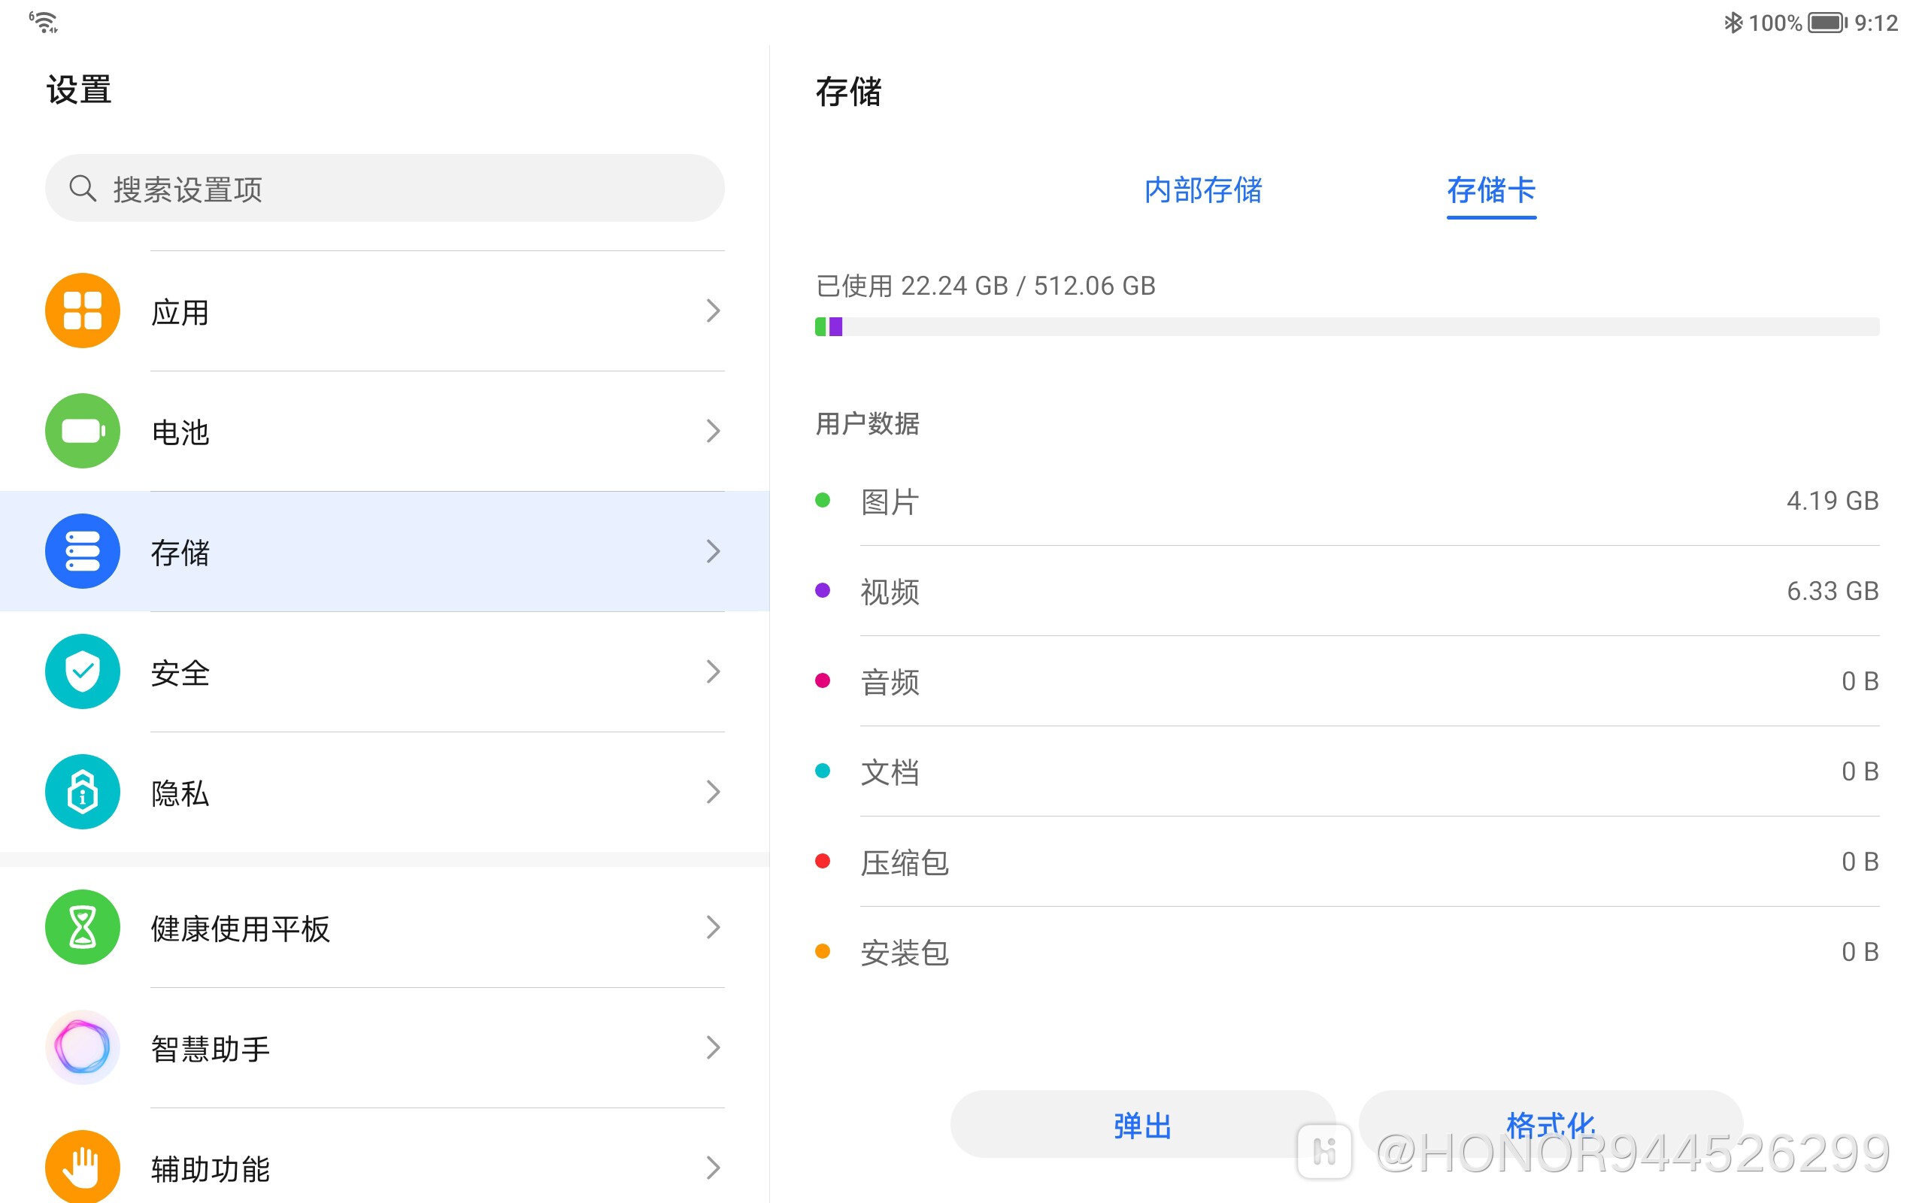Tap the search magnifier icon
Image resolution: width=1925 pixels, height=1203 pixels.
point(83,189)
